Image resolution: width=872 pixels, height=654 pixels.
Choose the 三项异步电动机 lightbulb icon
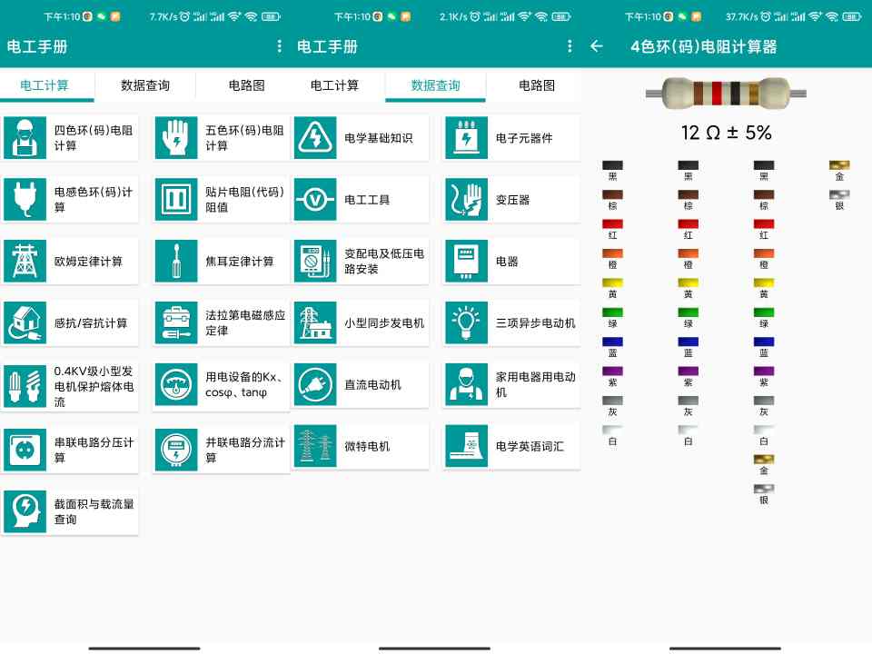coord(466,323)
